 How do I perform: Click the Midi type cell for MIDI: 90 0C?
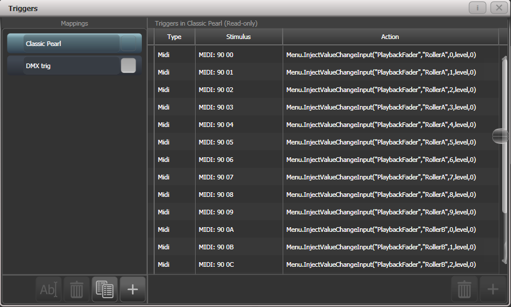pos(175,264)
